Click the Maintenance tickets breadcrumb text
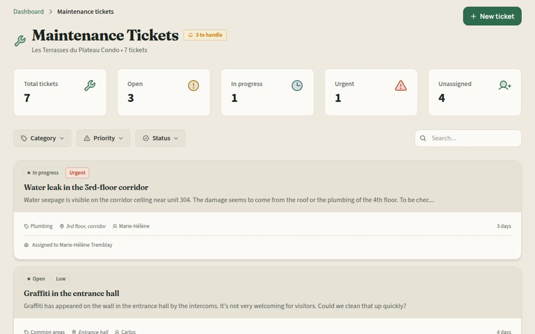535x334 pixels. 86,12
